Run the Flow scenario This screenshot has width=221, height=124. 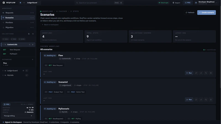[189, 73]
